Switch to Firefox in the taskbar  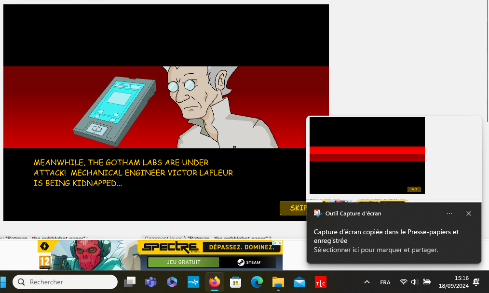pyautogui.click(x=215, y=282)
